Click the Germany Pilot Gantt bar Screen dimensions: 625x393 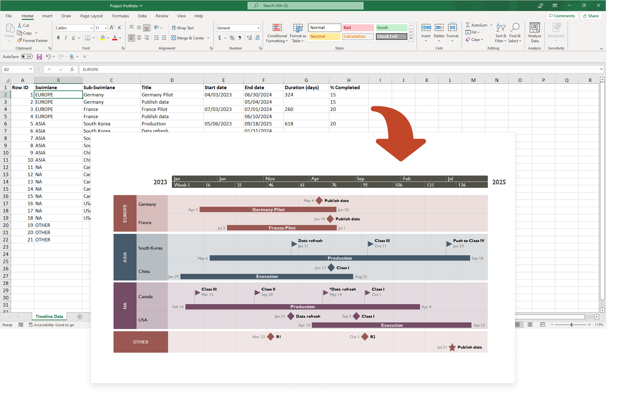268,209
